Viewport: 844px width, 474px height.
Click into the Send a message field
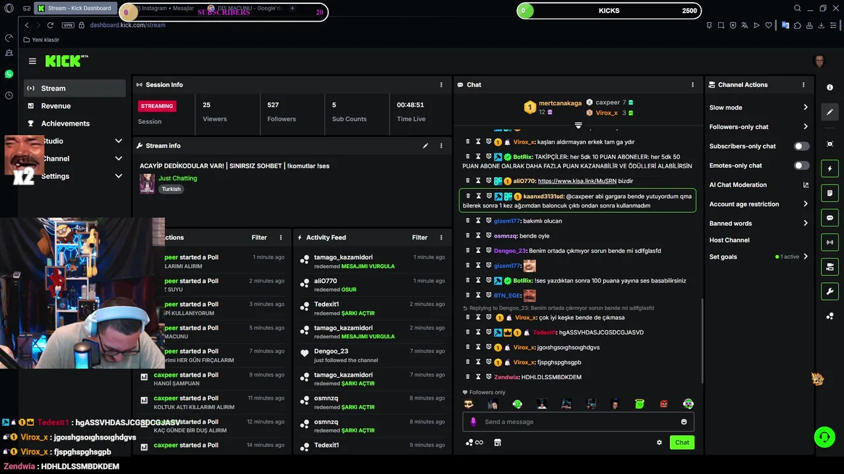578,422
